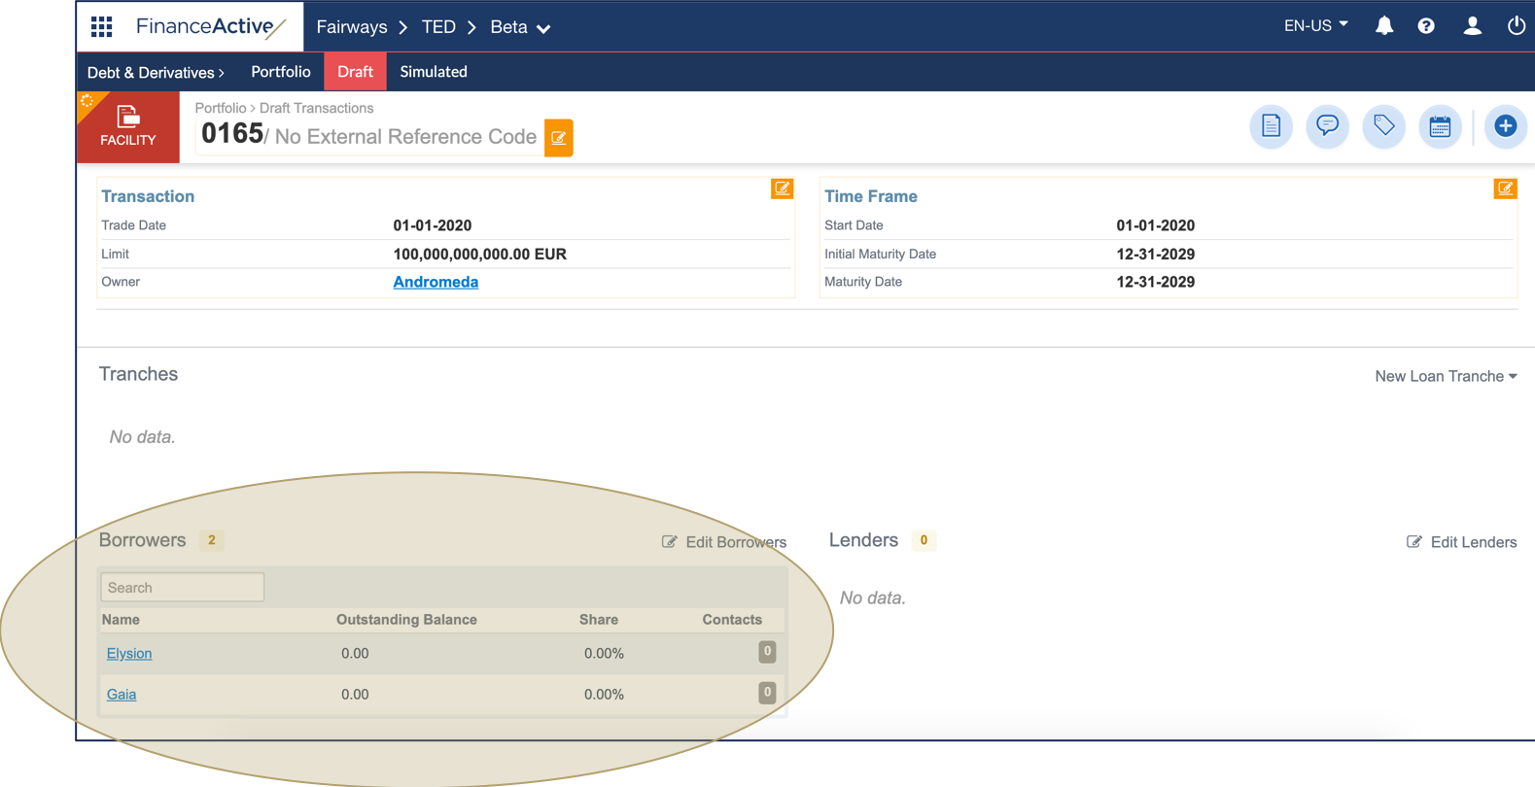Open the comments speech bubble icon
Screen dimensions: 1535x787
pyautogui.click(x=1327, y=126)
